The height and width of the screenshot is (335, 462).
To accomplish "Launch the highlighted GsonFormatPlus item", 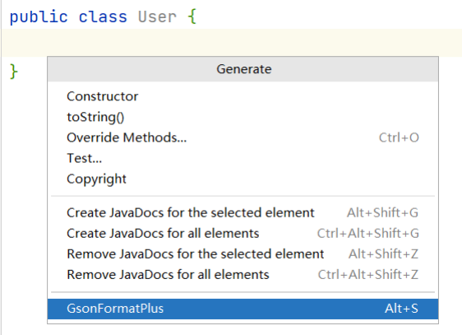I will pyautogui.click(x=243, y=309).
